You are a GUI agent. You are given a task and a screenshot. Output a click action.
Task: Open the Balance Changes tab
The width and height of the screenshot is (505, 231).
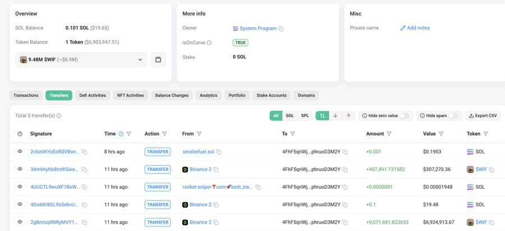point(172,96)
